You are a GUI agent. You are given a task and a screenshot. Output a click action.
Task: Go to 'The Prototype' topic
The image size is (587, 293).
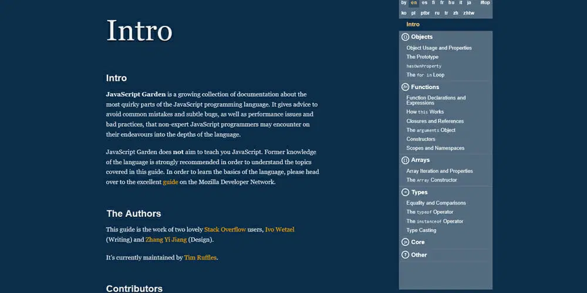[x=422, y=57]
